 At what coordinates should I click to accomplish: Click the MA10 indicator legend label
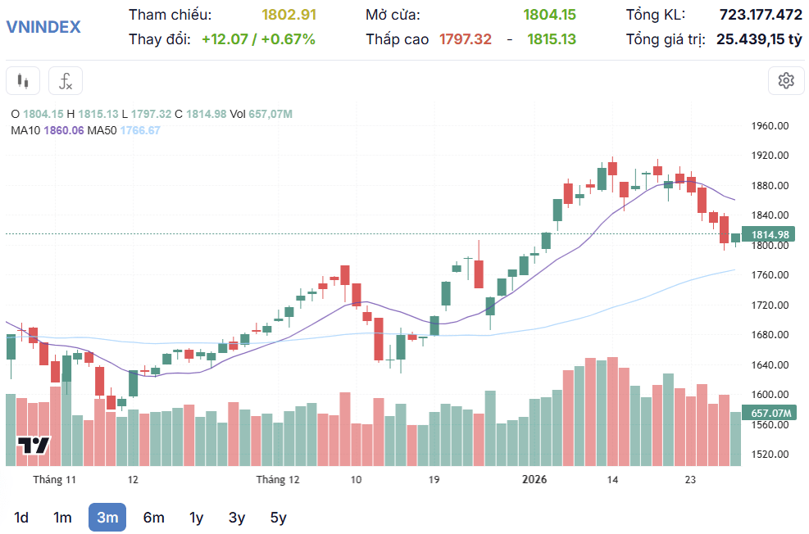(x=25, y=130)
